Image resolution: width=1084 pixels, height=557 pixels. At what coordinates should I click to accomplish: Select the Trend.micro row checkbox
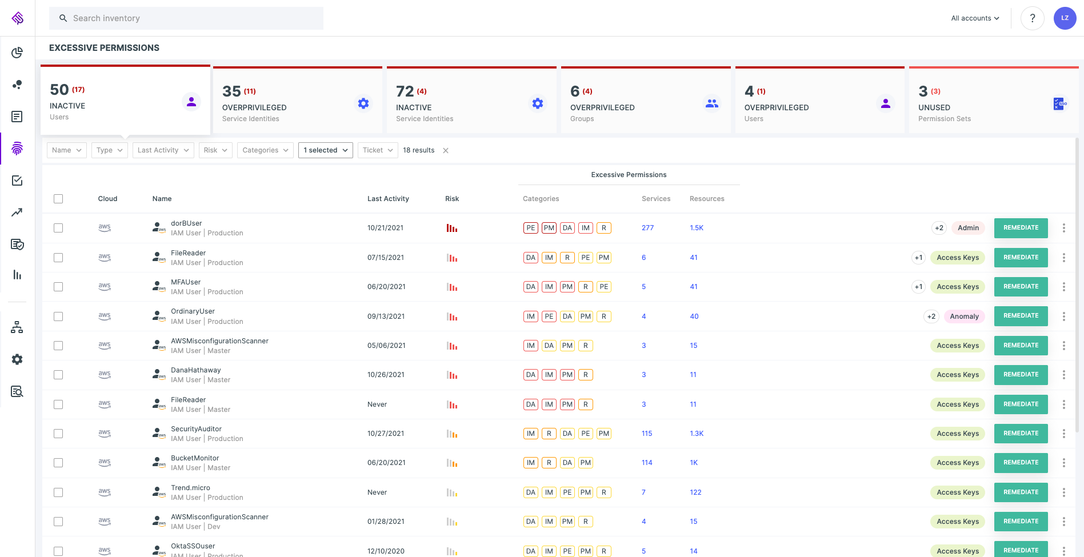pos(58,492)
